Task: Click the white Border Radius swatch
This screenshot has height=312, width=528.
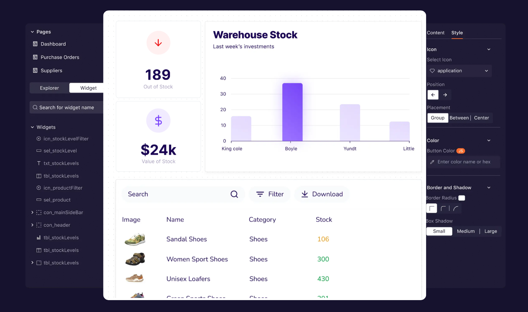Action: 461,198
